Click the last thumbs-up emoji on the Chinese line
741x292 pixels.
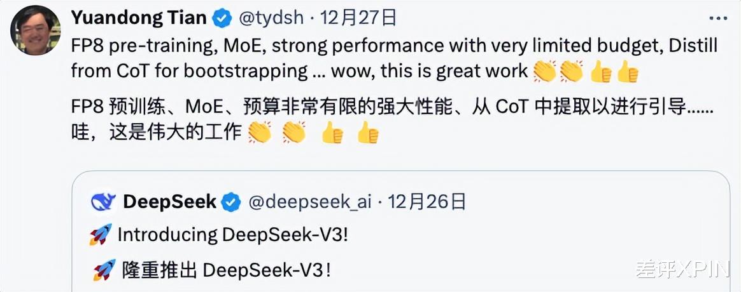(x=368, y=133)
